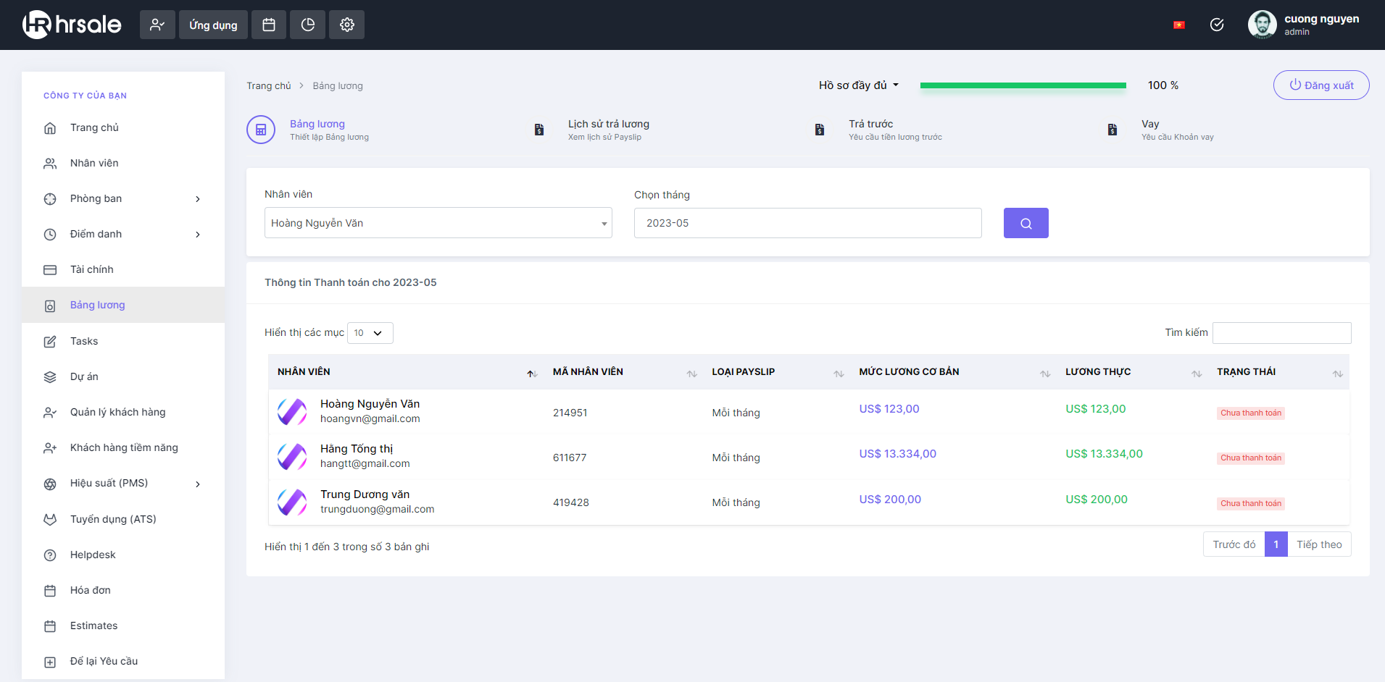This screenshot has width=1385, height=682.
Task: Open Tài chính in sidebar
Action: pos(123,269)
